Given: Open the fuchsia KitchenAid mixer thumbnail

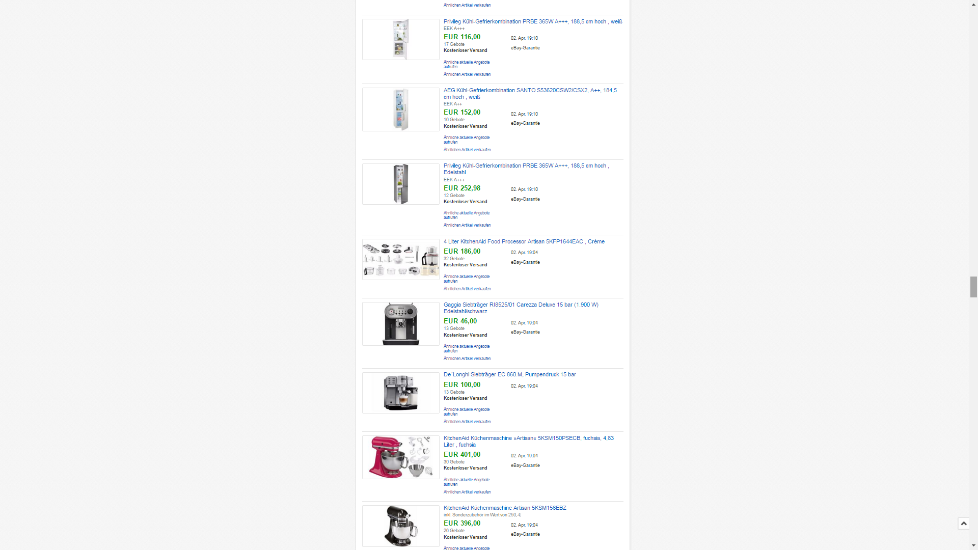Looking at the screenshot, I should coord(401,457).
